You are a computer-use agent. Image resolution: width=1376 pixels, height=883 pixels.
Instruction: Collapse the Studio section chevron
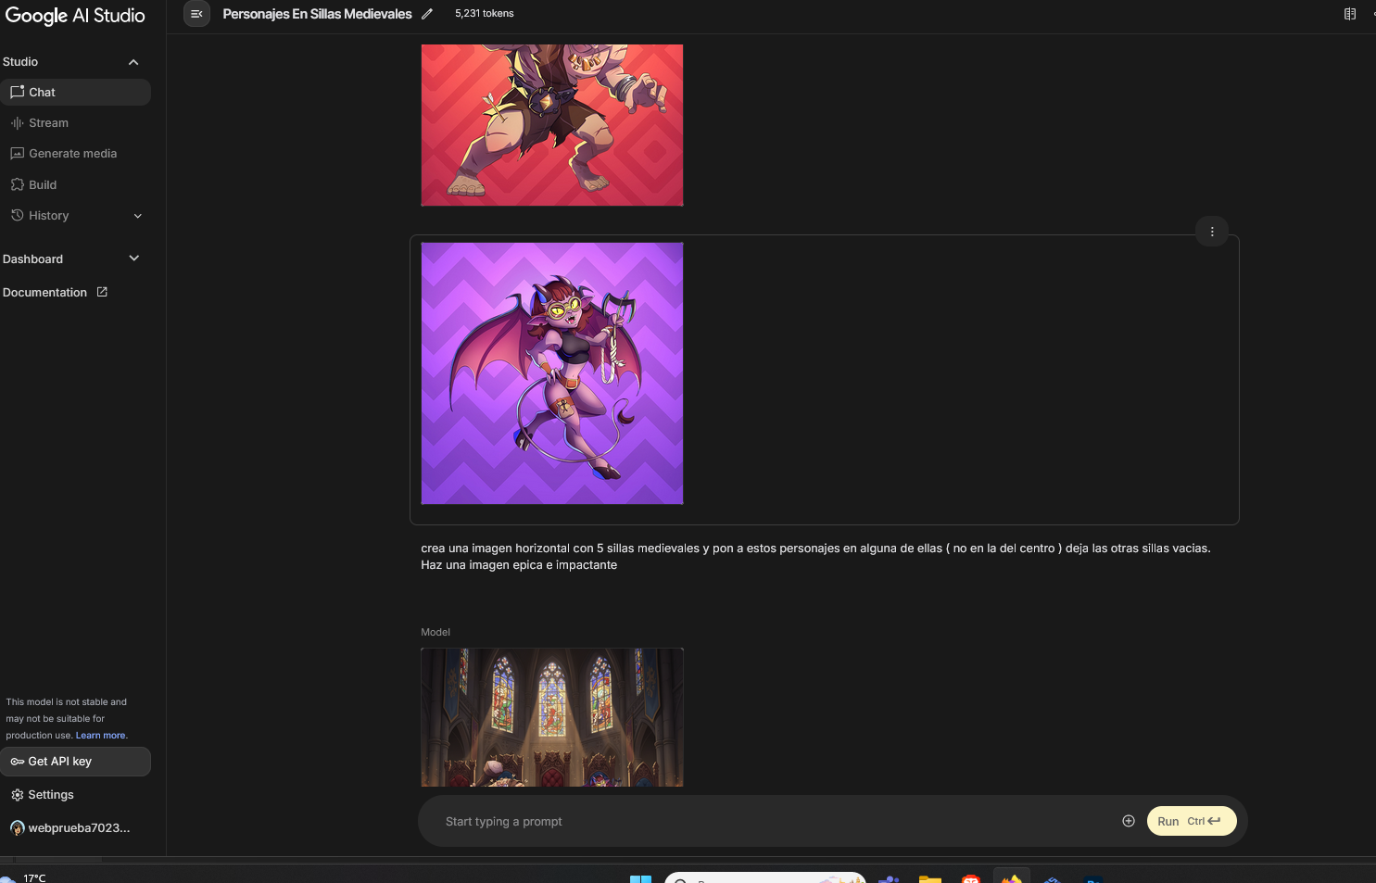133,62
